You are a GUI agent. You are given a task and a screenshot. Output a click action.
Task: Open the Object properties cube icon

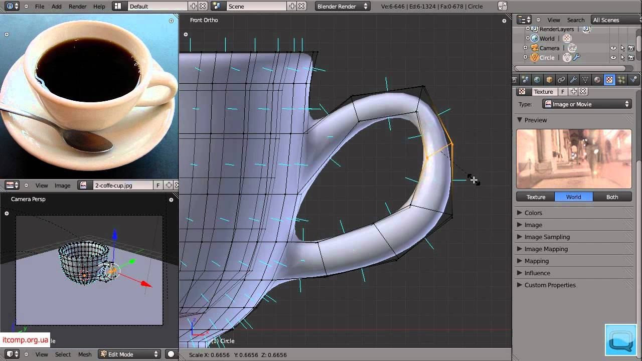(x=549, y=80)
